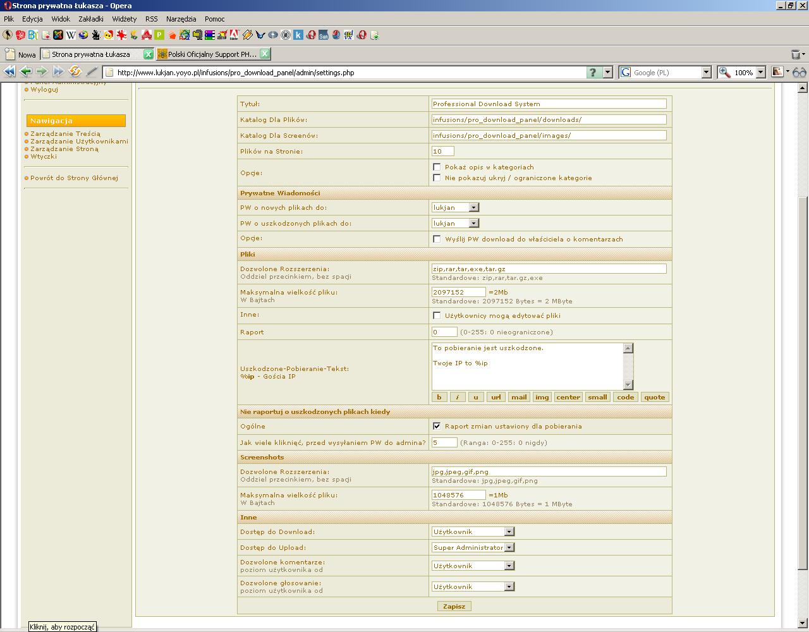
Task: Switch to Polski Oficjalny Support PH... tab
Action: coord(214,54)
